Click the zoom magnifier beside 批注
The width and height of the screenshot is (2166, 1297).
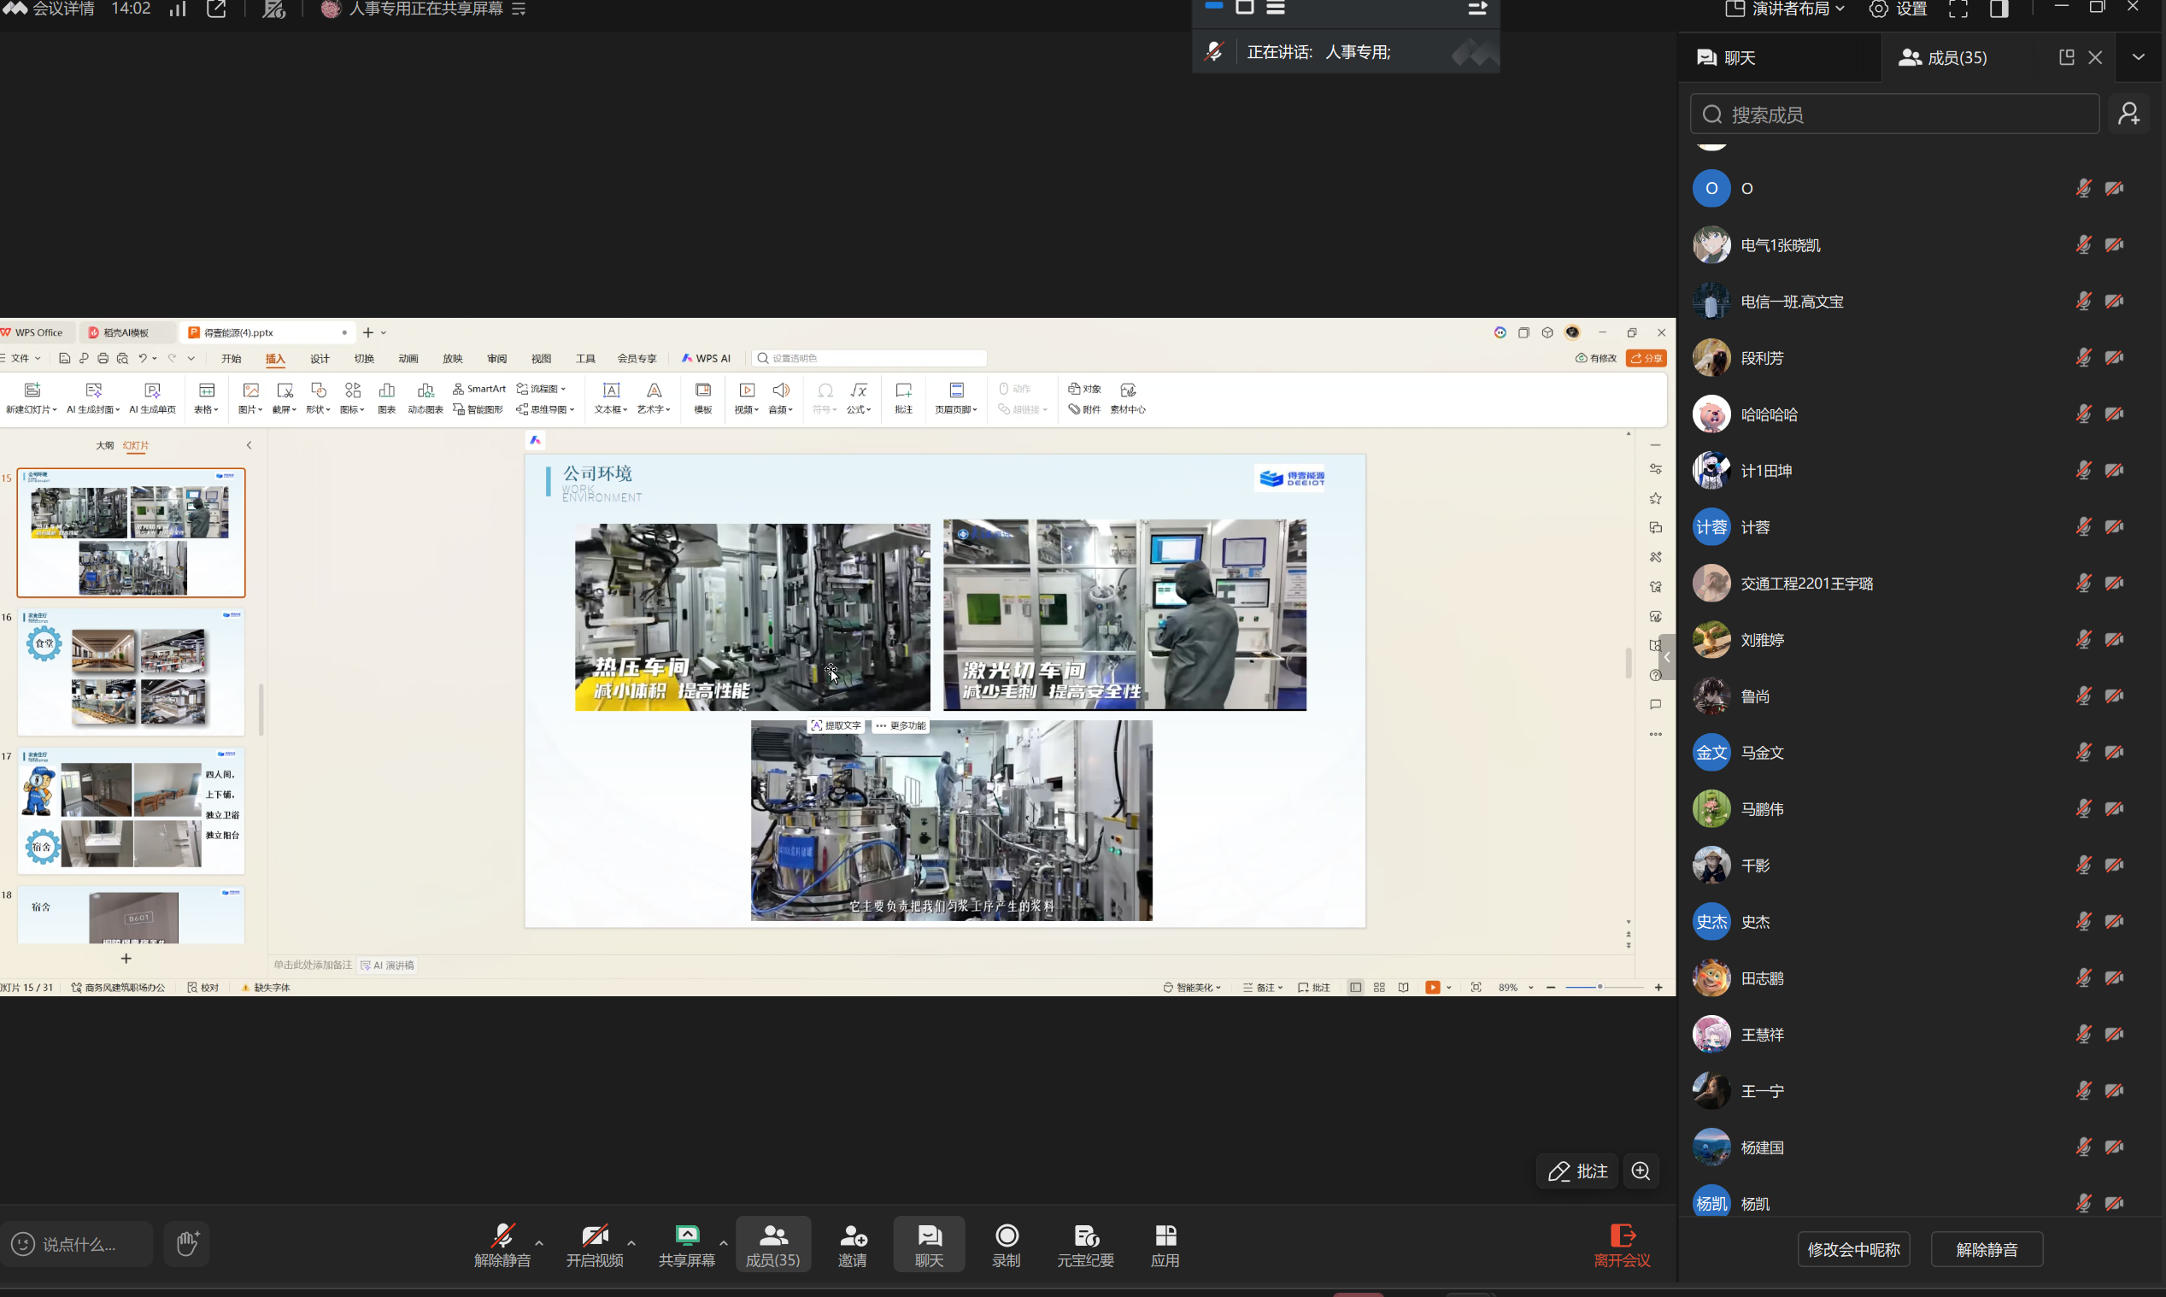1641,1171
